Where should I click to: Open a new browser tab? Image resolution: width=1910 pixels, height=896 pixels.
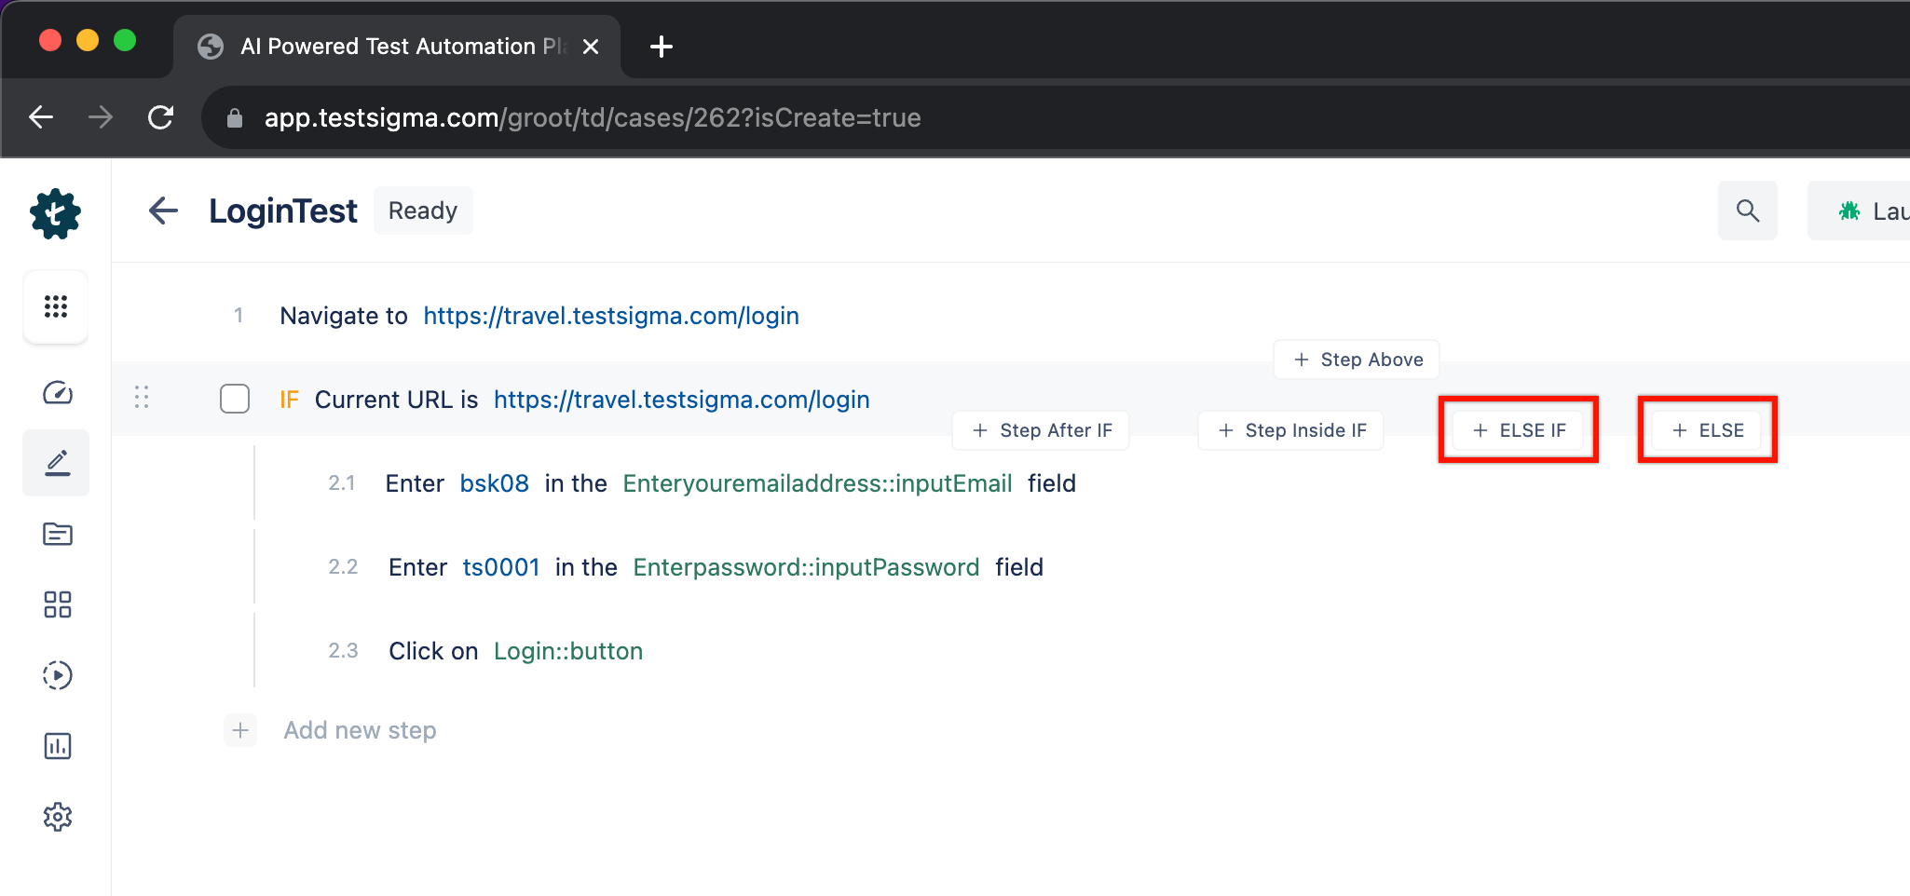click(662, 47)
